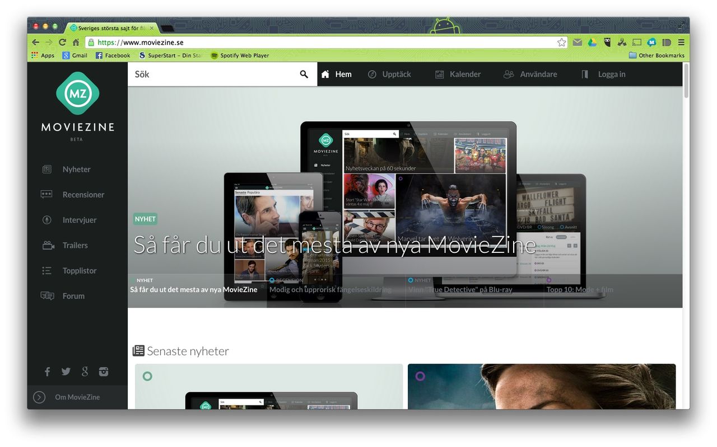Go back in the browser
The image size is (717, 447).
35,43
